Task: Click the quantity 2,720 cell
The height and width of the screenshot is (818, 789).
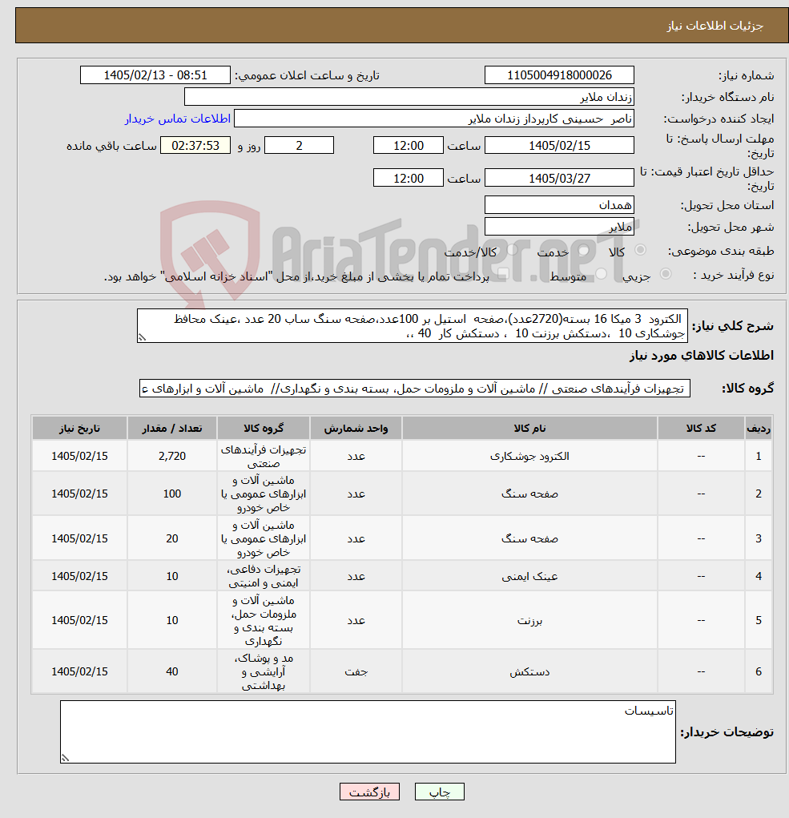Action: [x=171, y=456]
